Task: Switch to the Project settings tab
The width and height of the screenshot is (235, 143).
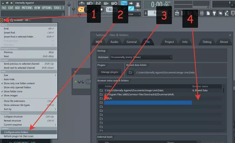Action: tap(169, 42)
